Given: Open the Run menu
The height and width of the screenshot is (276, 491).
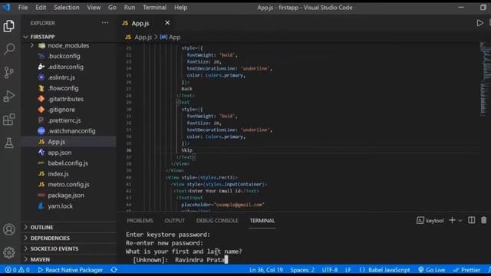Looking at the screenshot, I should [130, 8].
